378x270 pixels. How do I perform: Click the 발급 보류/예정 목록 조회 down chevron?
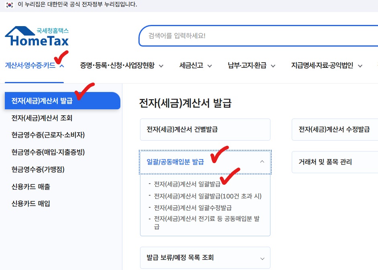[262, 259]
